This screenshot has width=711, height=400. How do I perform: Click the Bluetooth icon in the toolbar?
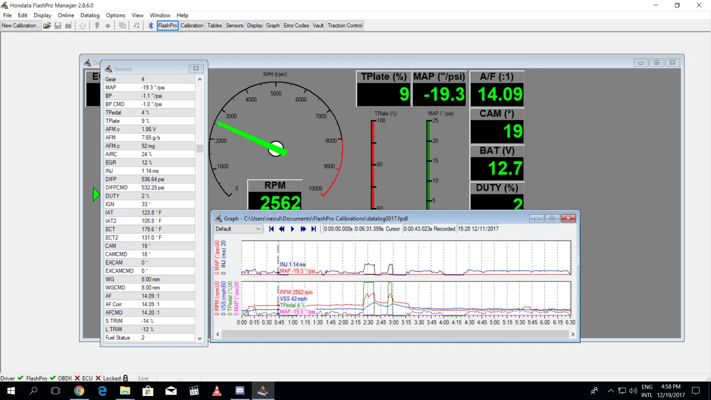tap(151, 26)
